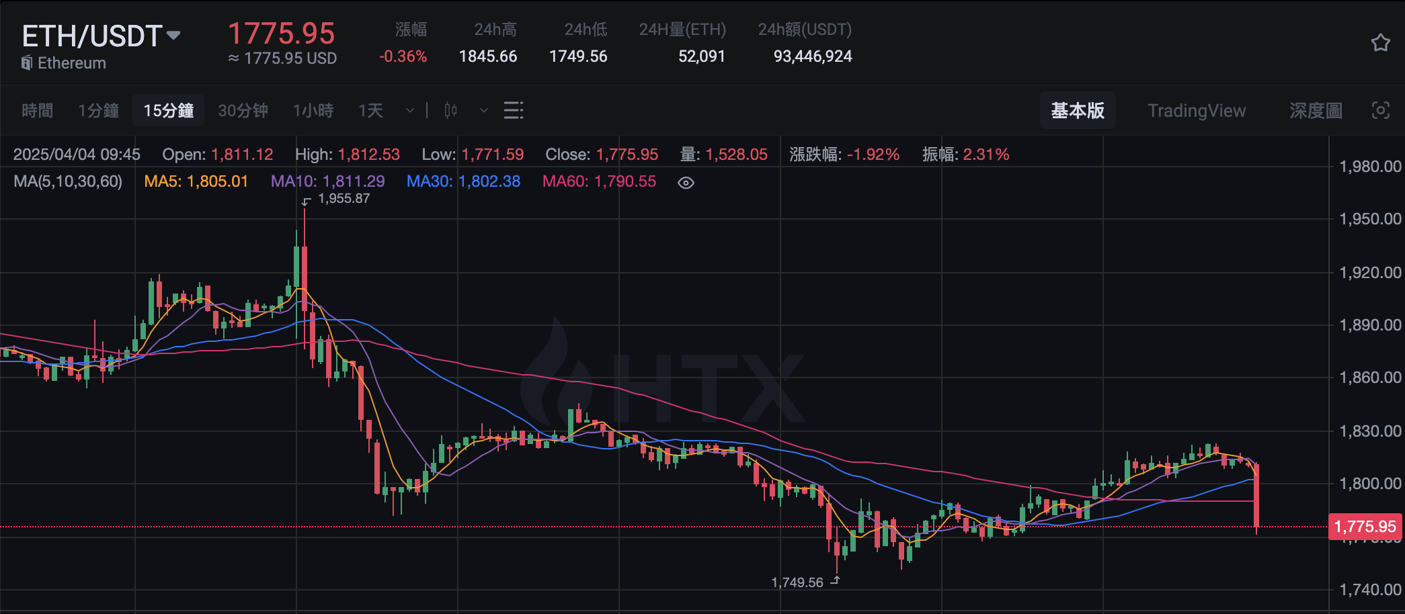
Task: Click the star icon to favorite ETH/USDT
Action: [x=1380, y=42]
